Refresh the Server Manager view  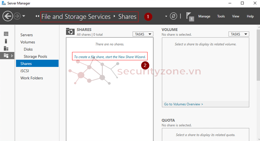[x=174, y=16]
